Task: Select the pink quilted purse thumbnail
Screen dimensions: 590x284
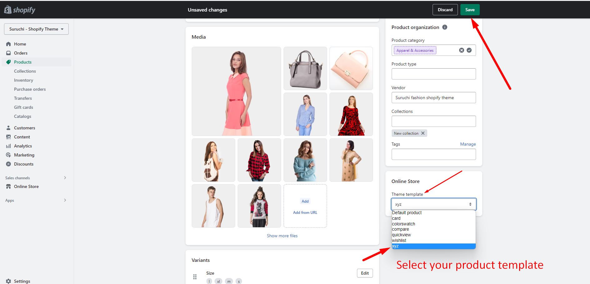Action: click(x=351, y=68)
